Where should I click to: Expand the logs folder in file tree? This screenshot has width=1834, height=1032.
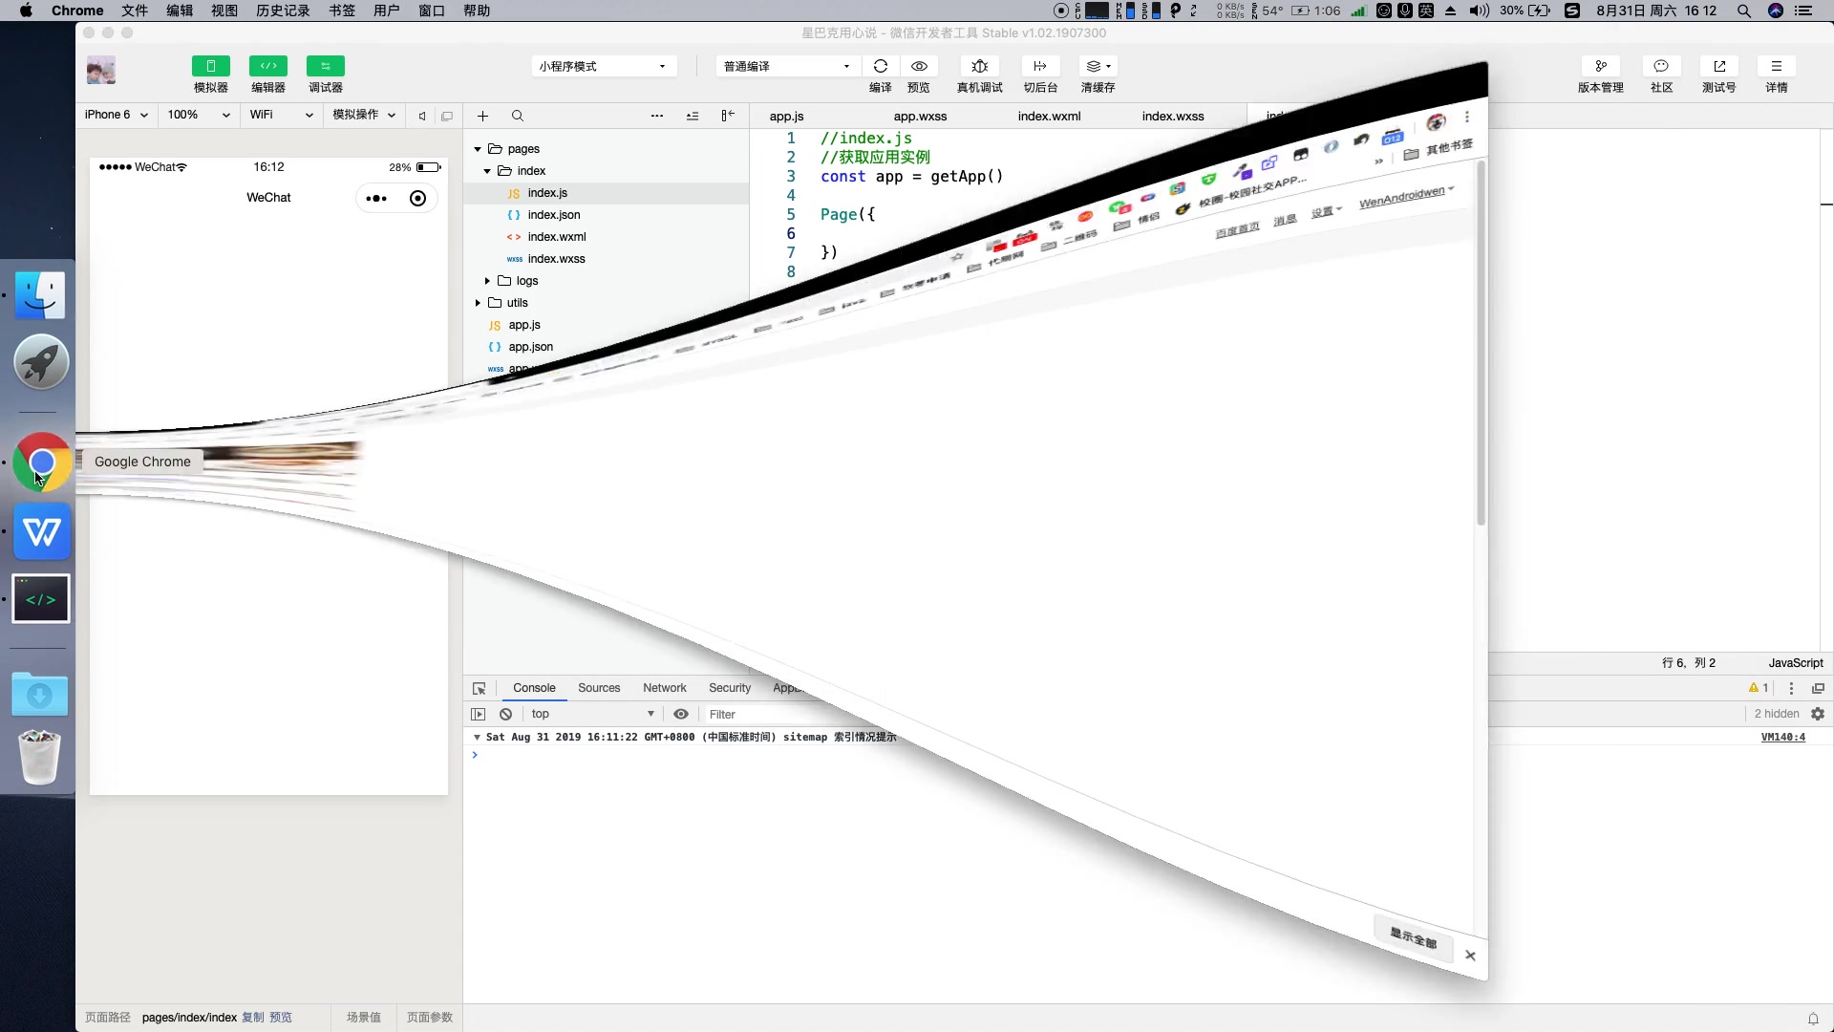[x=487, y=281]
